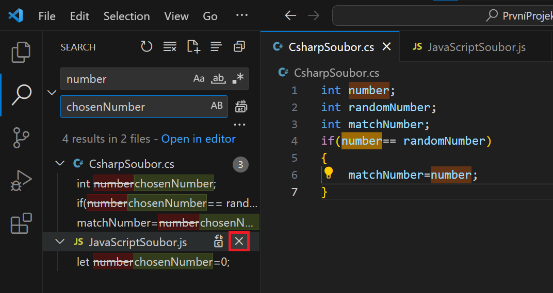Click line number 1 in the gutter

coord(294,91)
